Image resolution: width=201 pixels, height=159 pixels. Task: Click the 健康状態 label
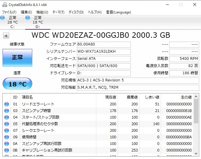17,44
